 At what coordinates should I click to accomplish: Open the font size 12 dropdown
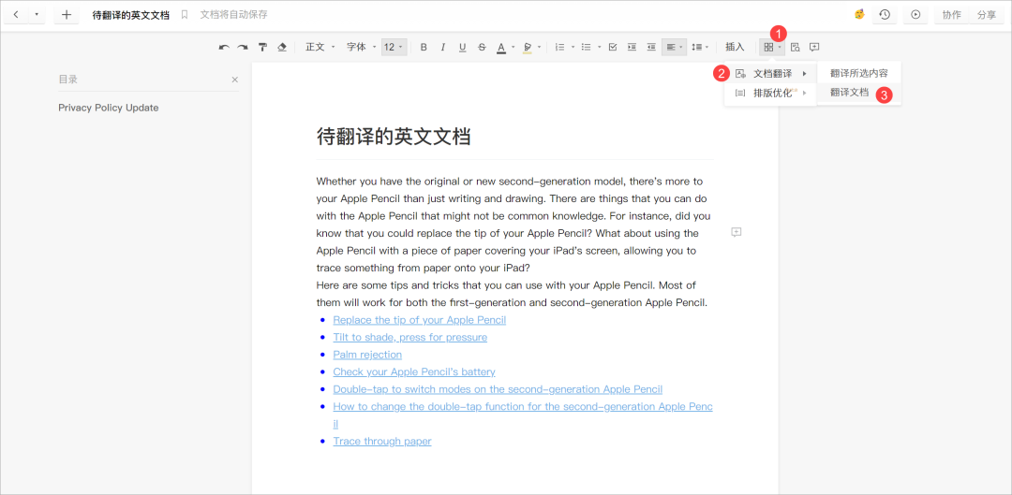(394, 47)
